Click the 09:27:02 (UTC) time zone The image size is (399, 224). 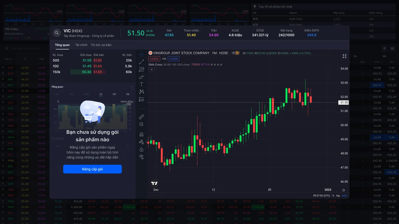[321, 196]
